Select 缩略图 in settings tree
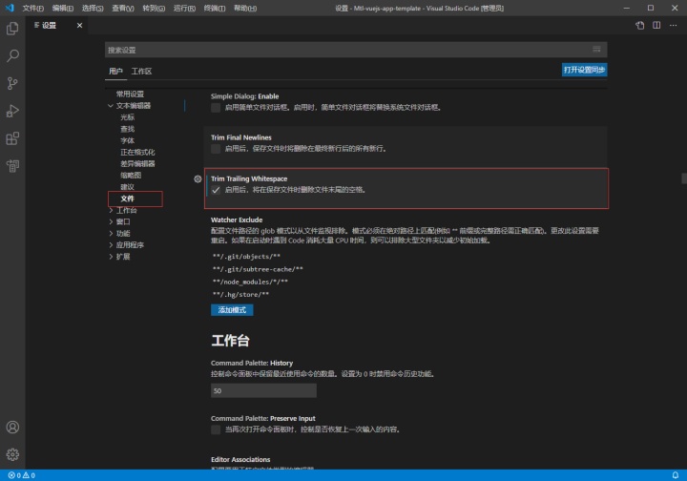This screenshot has height=481, width=687. pyautogui.click(x=131, y=176)
